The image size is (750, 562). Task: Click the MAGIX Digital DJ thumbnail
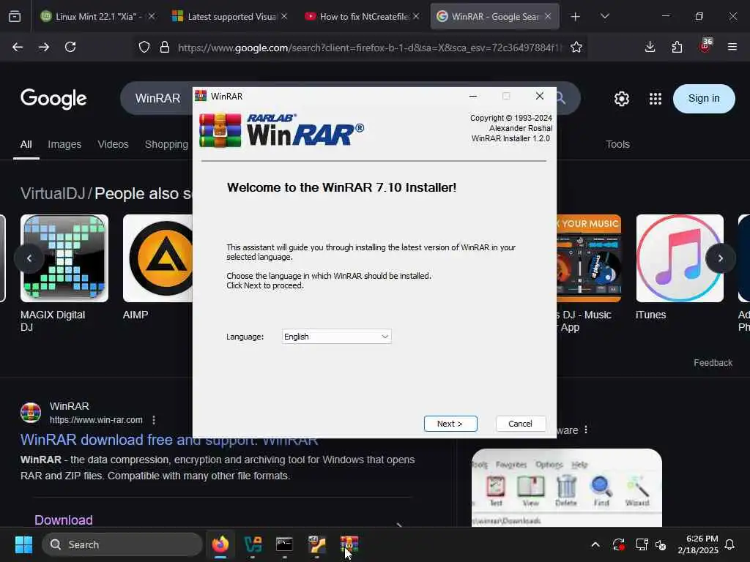point(64,258)
